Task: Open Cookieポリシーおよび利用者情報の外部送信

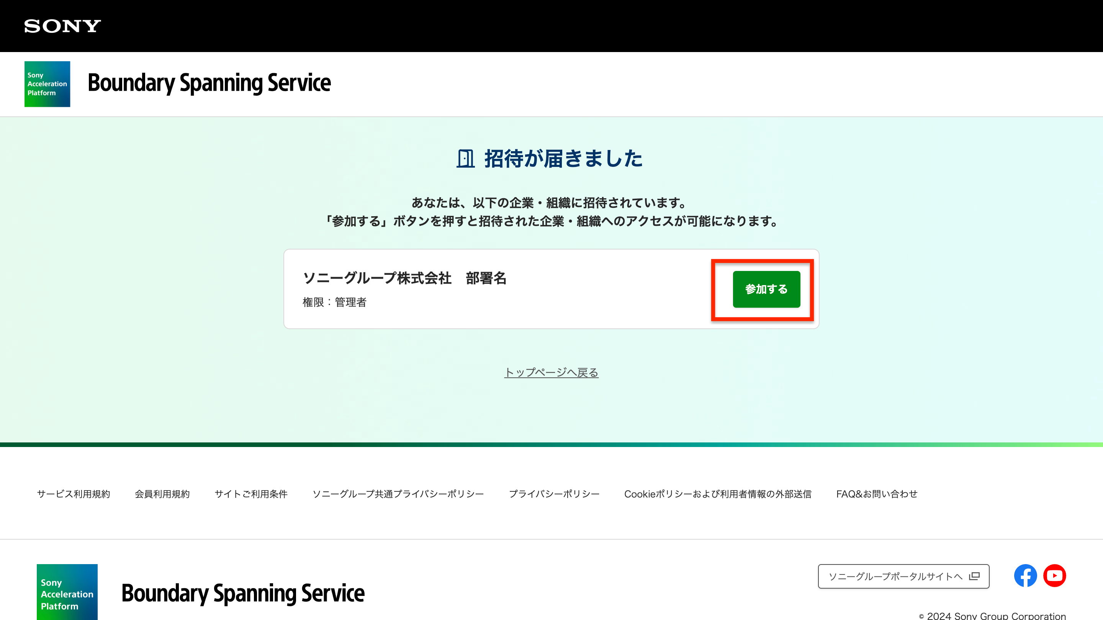Action: point(718,494)
